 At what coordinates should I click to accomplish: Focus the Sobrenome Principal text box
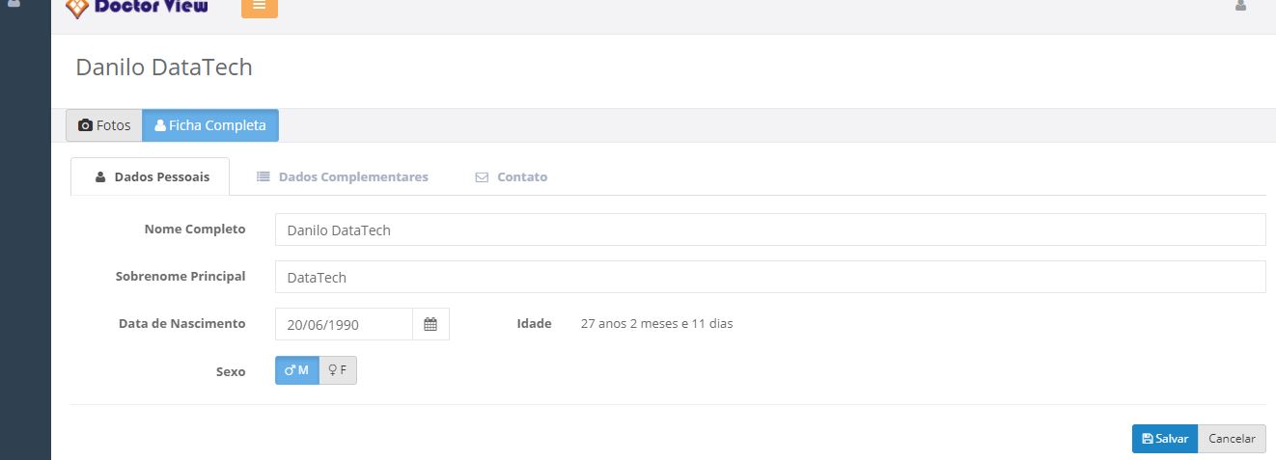click(x=769, y=278)
